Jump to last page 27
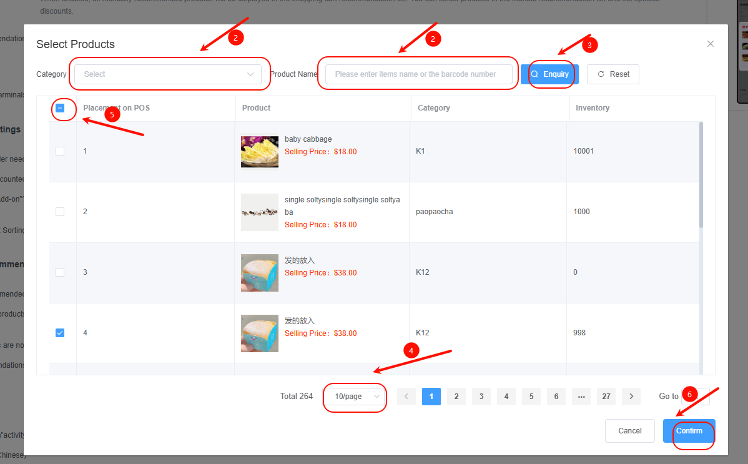Viewport: 748px width, 464px height. 606,397
